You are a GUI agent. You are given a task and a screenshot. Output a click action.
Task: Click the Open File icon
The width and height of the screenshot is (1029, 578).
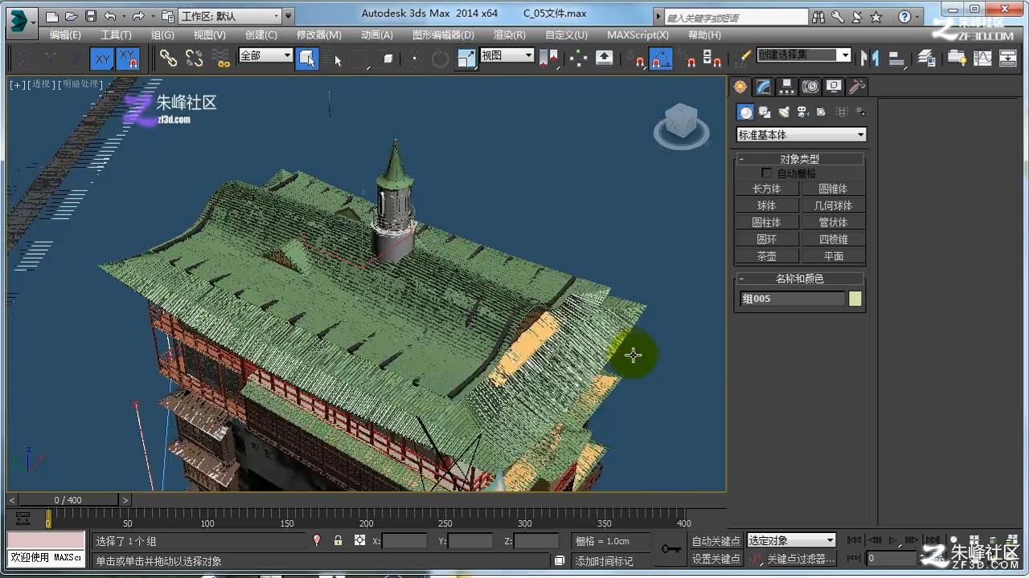pos(72,16)
